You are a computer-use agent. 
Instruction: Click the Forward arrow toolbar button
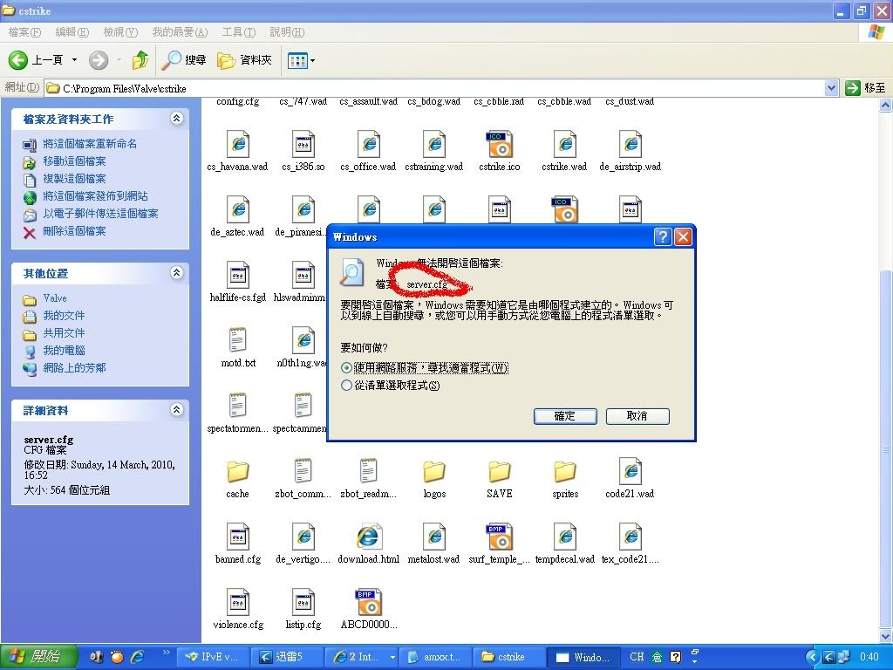coord(98,60)
